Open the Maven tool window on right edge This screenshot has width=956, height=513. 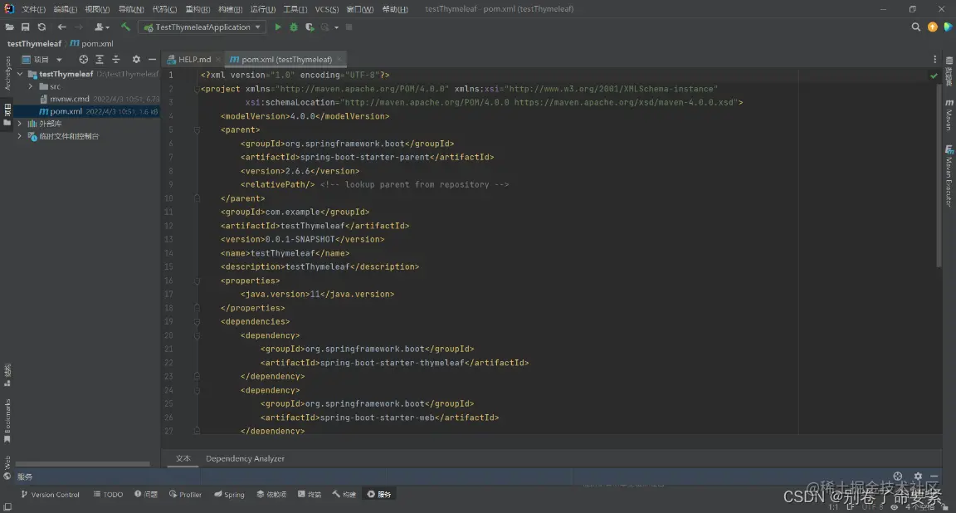pos(949,115)
